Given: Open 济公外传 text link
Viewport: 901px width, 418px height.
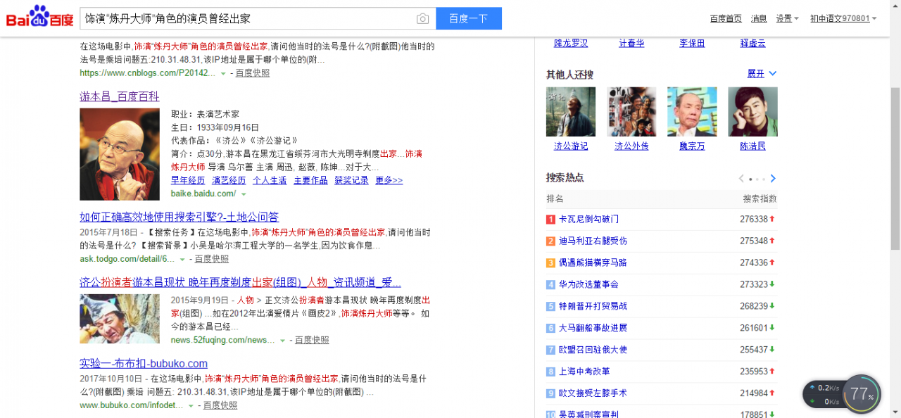Looking at the screenshot, I should (x=631, y=146).
